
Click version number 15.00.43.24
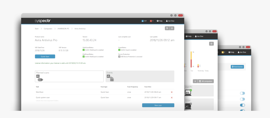pos(89,40)
